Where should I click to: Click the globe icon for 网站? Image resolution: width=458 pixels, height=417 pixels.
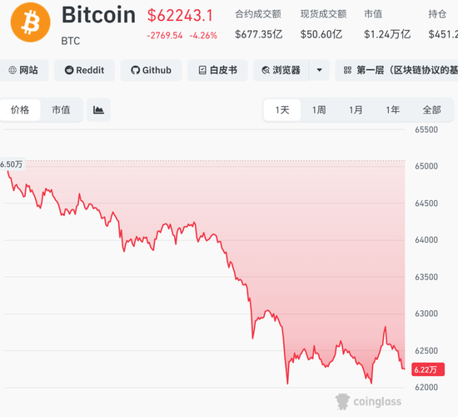[12, 70]
